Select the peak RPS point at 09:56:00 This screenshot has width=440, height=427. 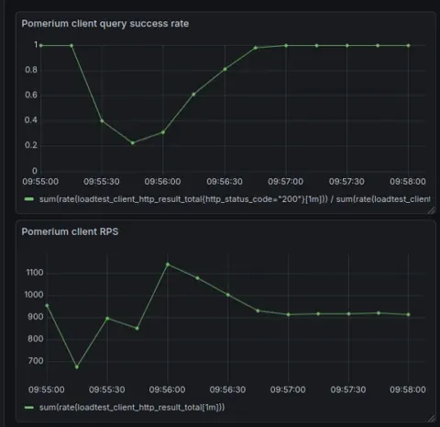(x=168, y=264)
